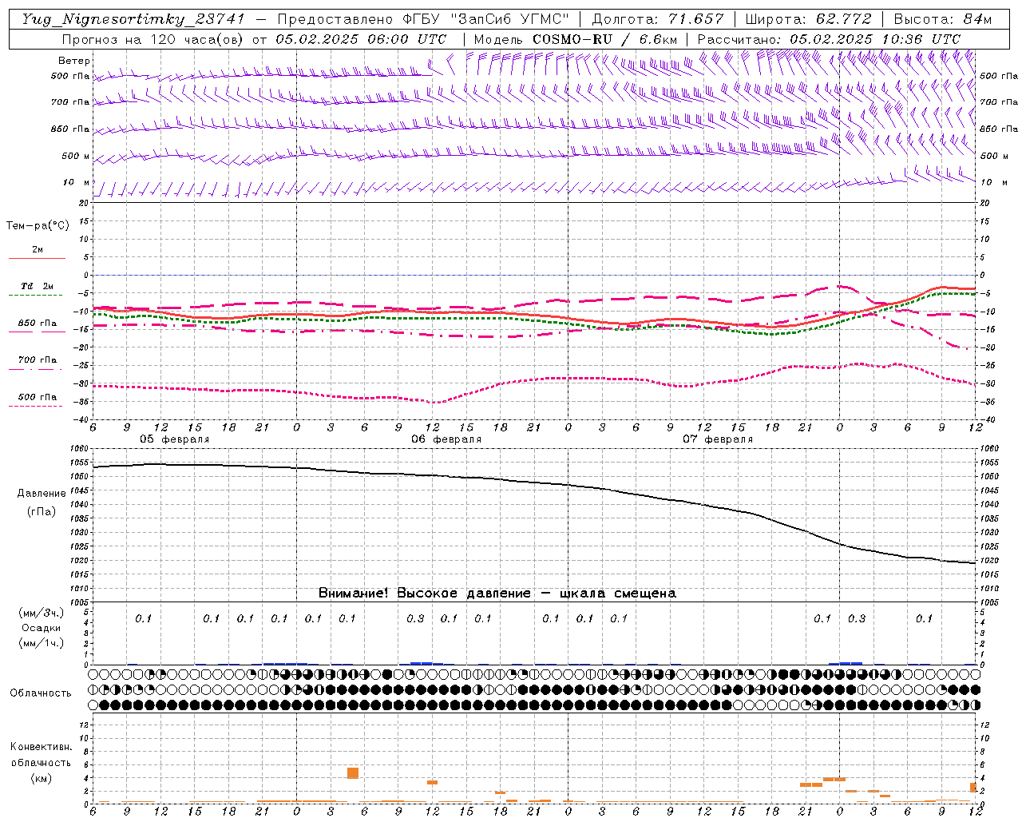Image resolution: width=1022 pixels, height=818 pixels.
Task: Click the tallest orange convective cloud bar
Action: click(353, 773)
